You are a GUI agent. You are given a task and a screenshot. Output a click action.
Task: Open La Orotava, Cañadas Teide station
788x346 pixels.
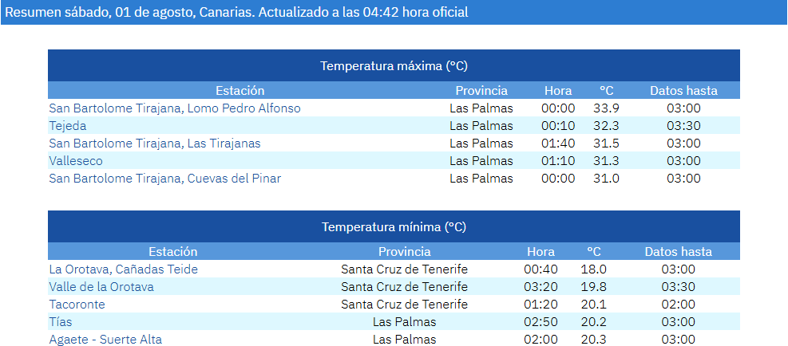[x=124, y=269]
